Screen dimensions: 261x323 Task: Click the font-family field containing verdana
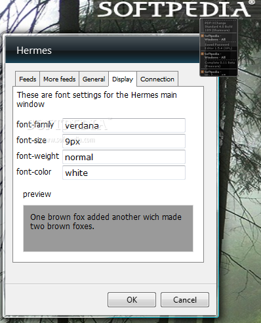[124, 125]
